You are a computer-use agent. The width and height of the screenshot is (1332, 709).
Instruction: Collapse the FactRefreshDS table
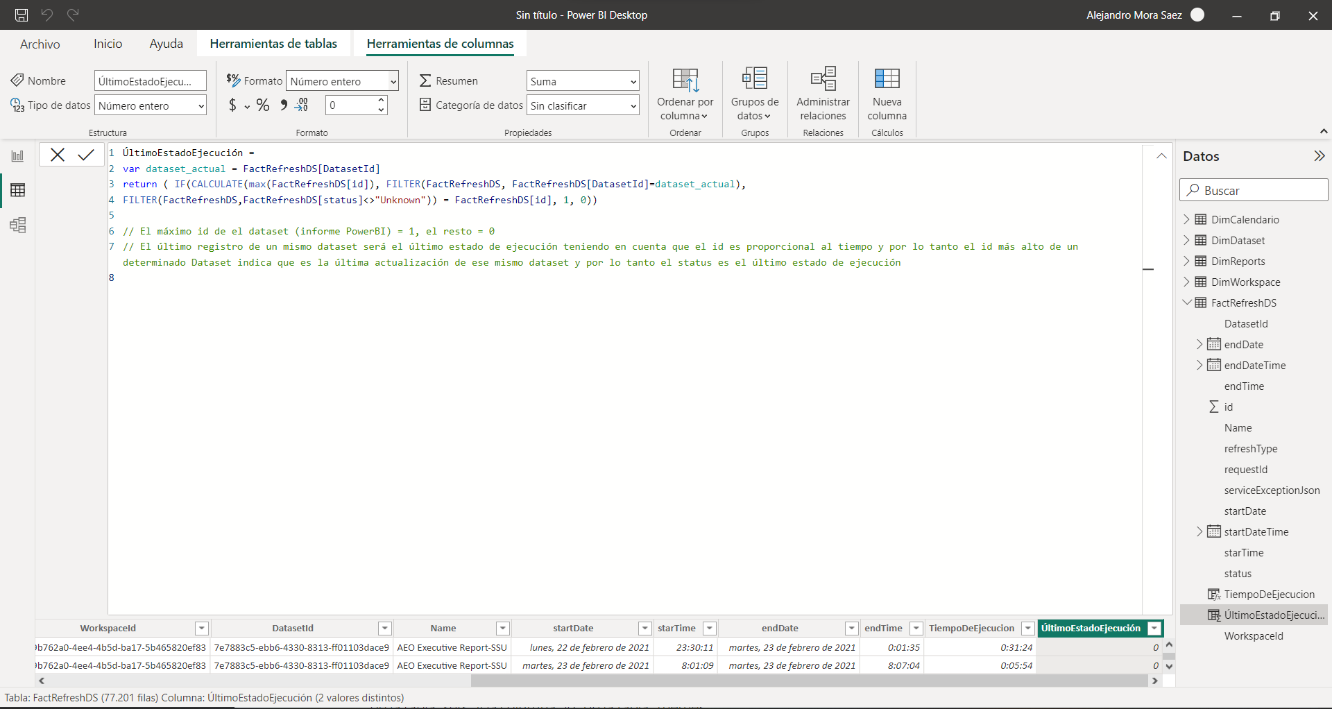click(1186, 302)
